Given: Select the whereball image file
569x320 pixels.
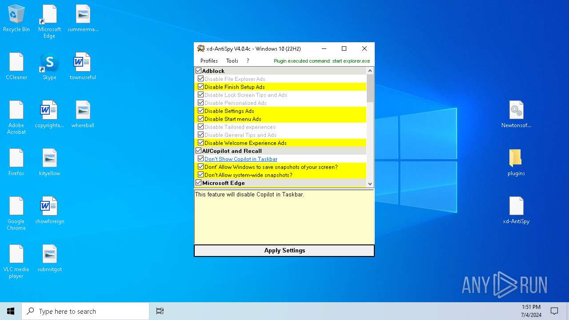Looking at the screenshot, I should tap(83, 115).
